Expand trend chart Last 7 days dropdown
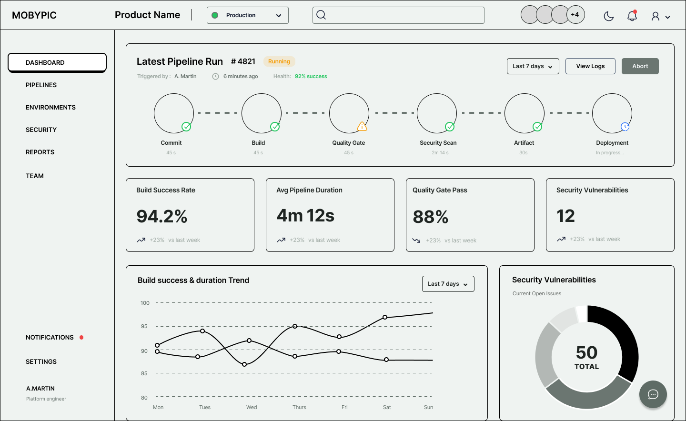 pyautogui.click(x=448, y=284)
